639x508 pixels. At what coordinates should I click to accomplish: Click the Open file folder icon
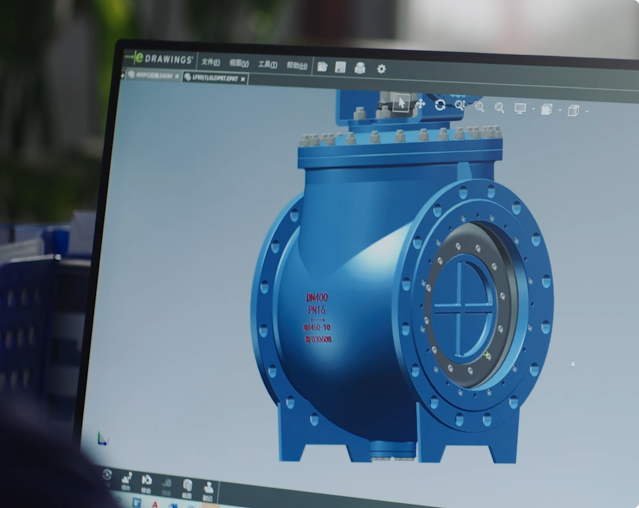click(322, 66)
